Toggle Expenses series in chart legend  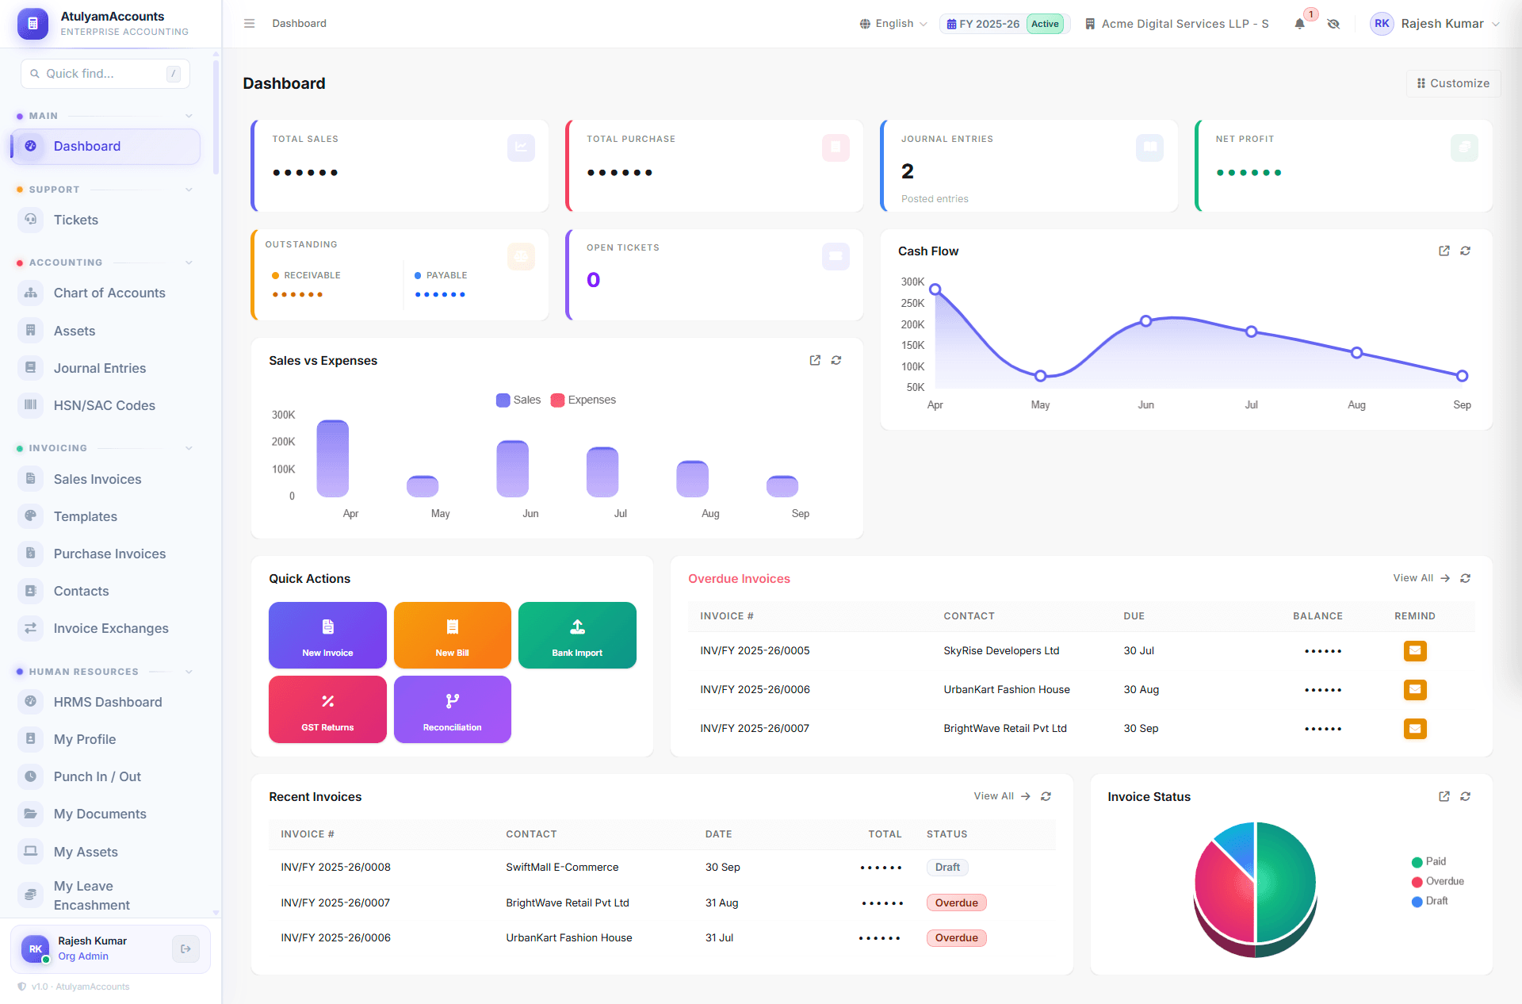coord(583,400)
